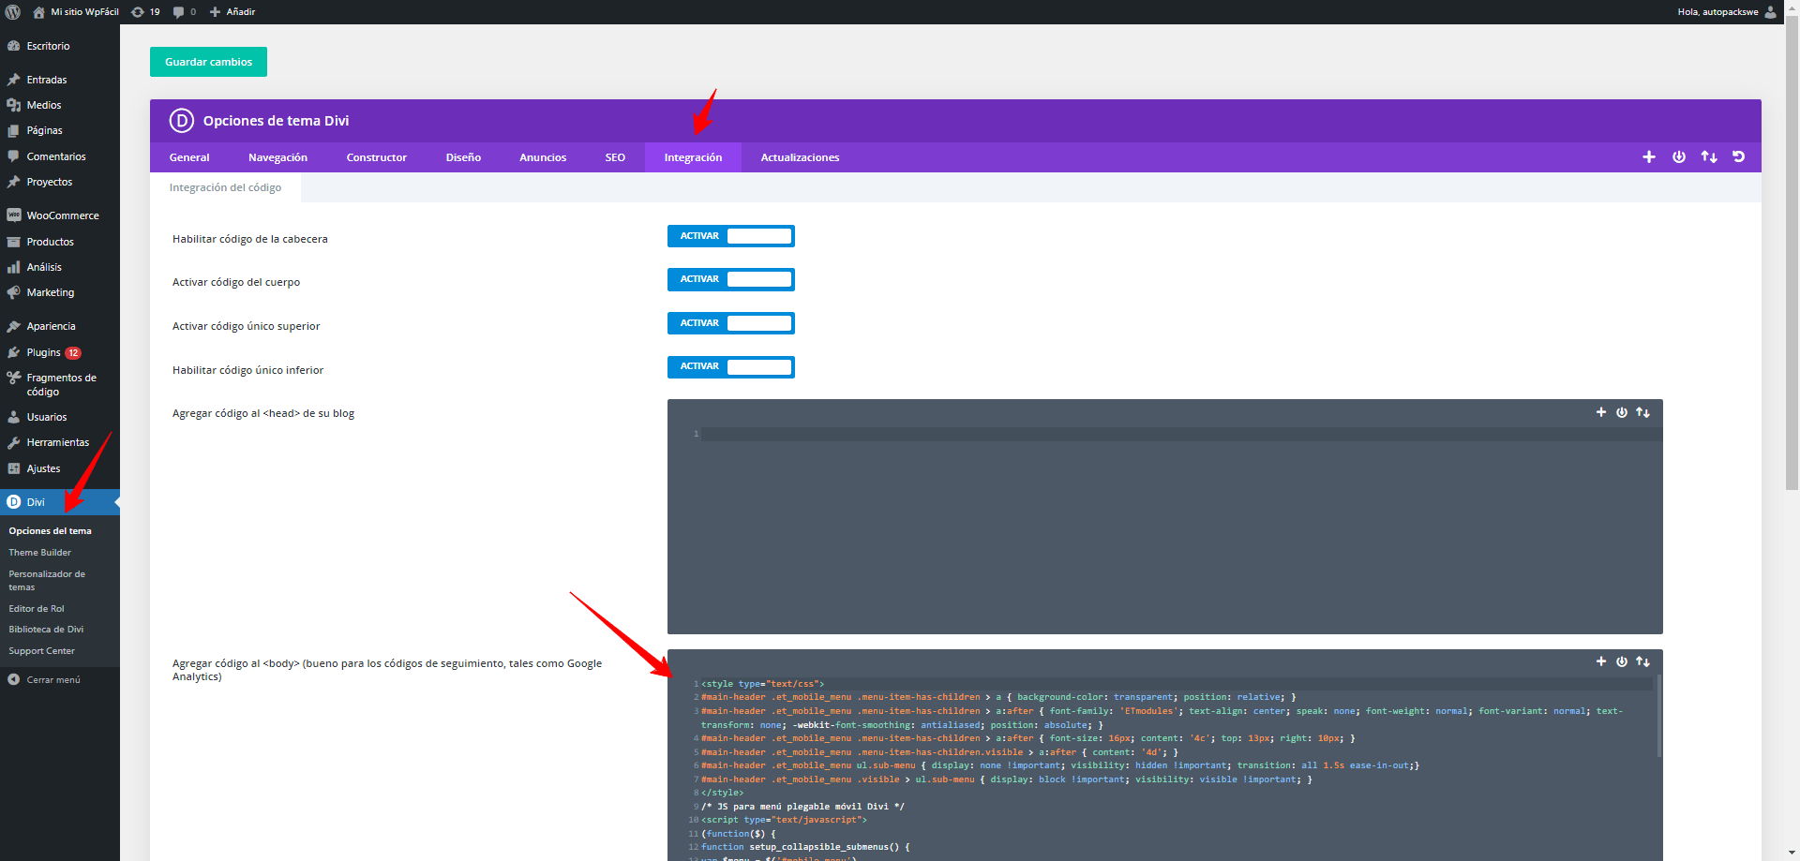Toggle Activar código del cuerpo
Image resolution: width=1800 pixels, height=861 pixels.
tap(731, 279)
